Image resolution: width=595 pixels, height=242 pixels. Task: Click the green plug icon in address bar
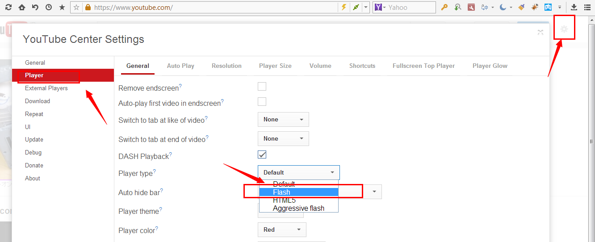point(356,7)
